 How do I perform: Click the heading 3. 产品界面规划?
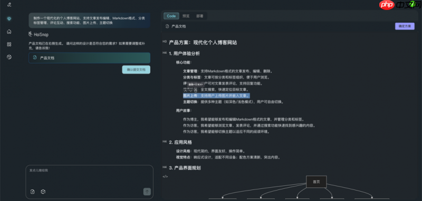[x=185, y=168]
